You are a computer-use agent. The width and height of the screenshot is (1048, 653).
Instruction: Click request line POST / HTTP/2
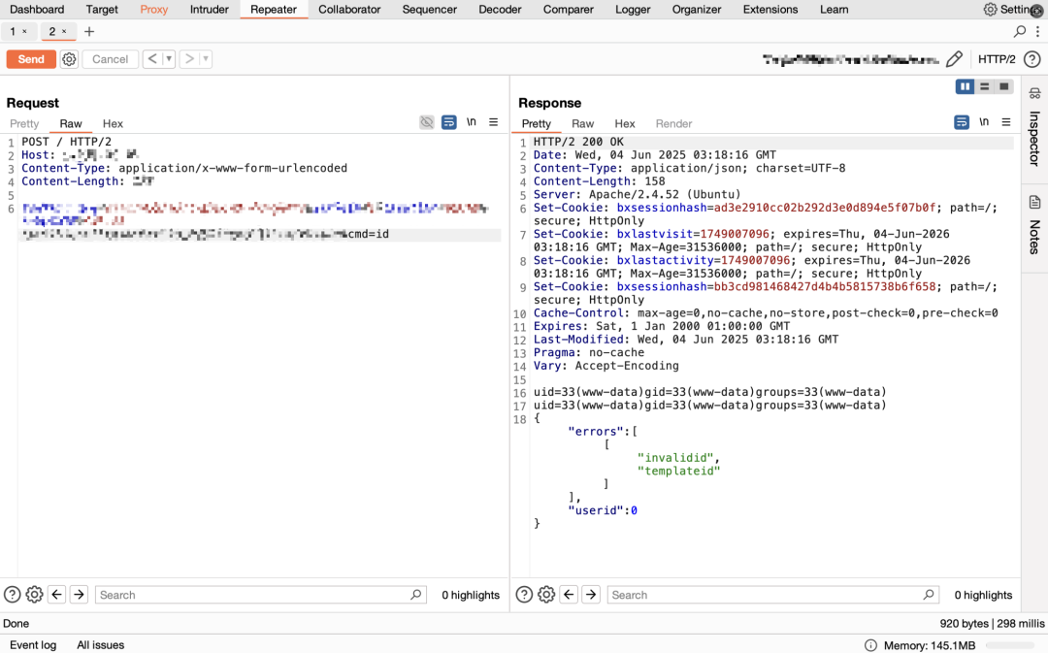pyautogui.click(x=67, y=142)
